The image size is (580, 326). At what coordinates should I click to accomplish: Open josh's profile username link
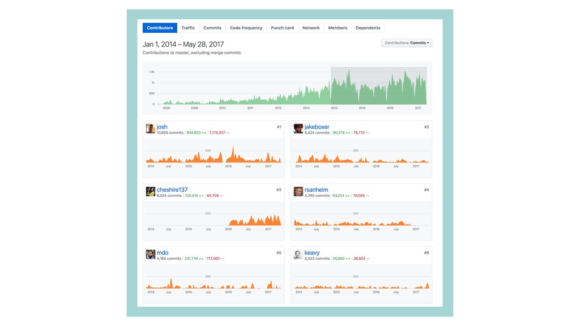pyautogui.click(x=162, y=127)
